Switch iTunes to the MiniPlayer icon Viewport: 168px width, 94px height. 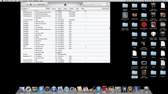pyautogui.click(x=107, y=3)
